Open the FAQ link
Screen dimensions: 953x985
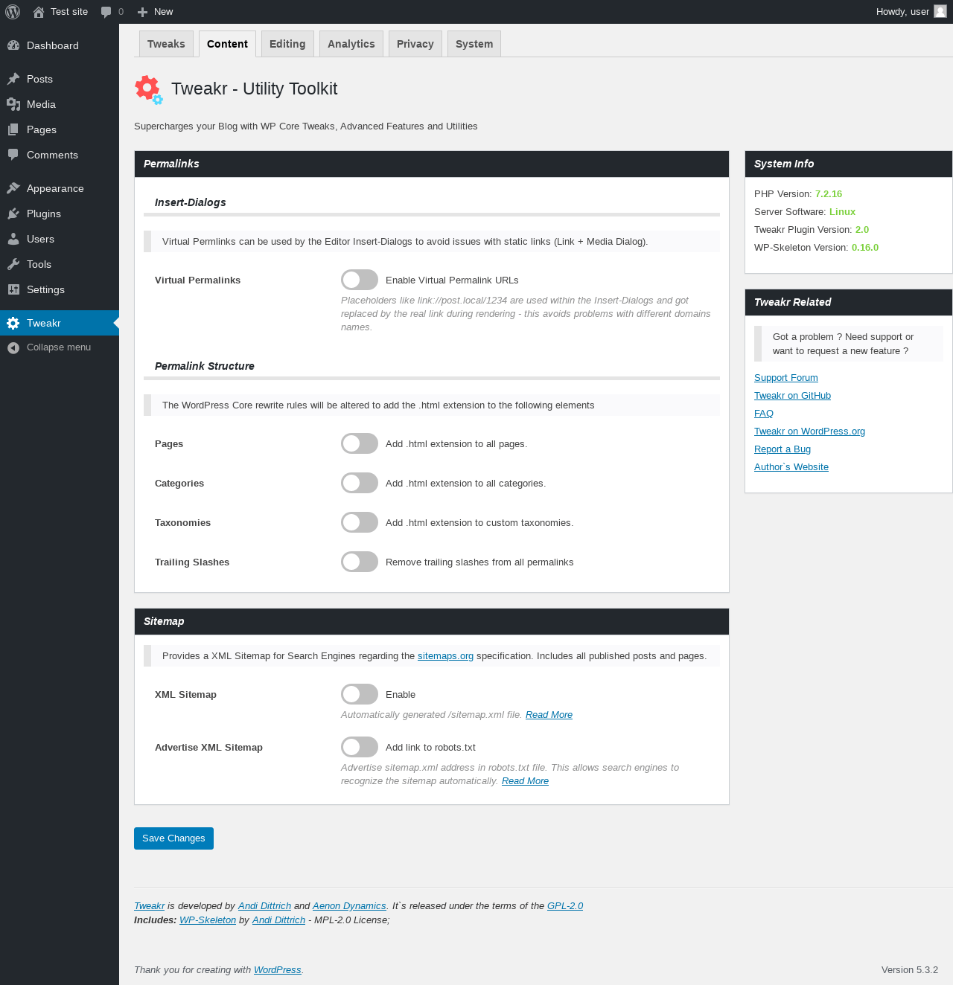click(x=764, y=414)
